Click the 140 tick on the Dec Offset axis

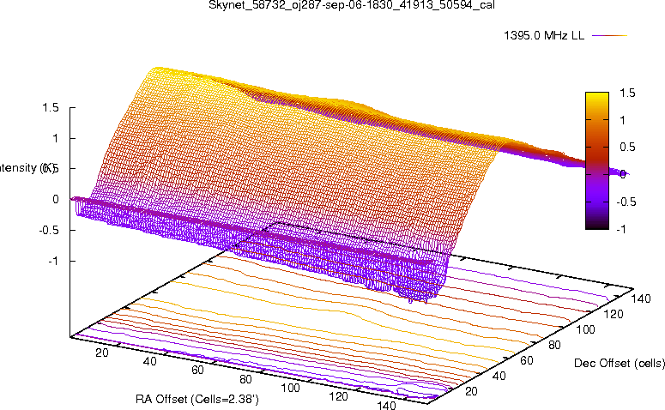pos(641,298)
